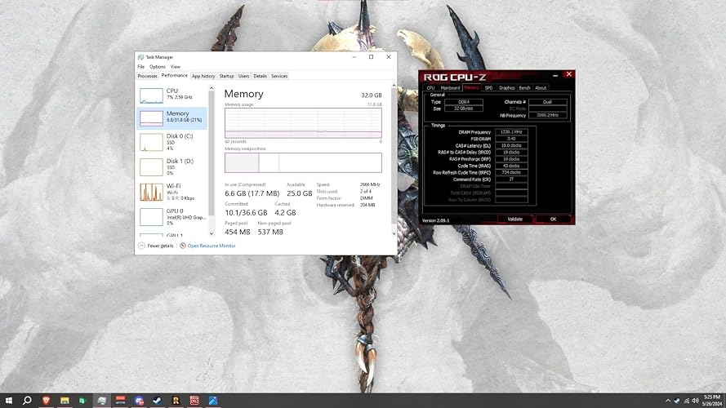
Task: Click sidebar scrollbar down arrow
Action: 212,233
